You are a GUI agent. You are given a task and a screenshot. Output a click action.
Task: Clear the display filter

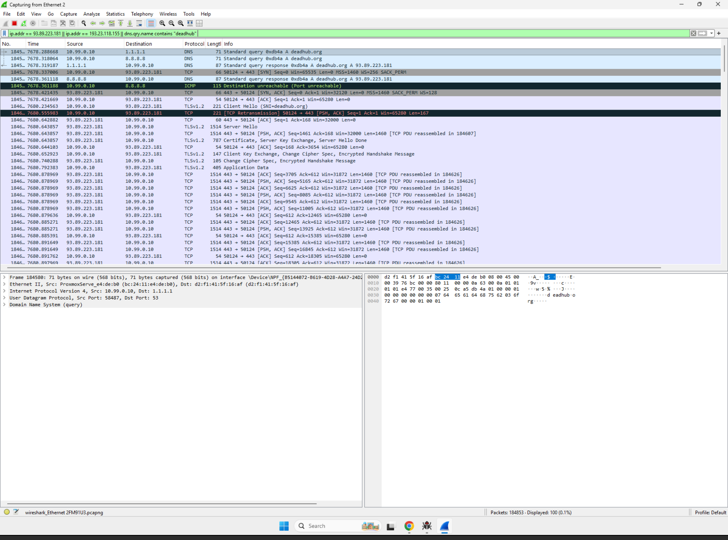(693, 33)
